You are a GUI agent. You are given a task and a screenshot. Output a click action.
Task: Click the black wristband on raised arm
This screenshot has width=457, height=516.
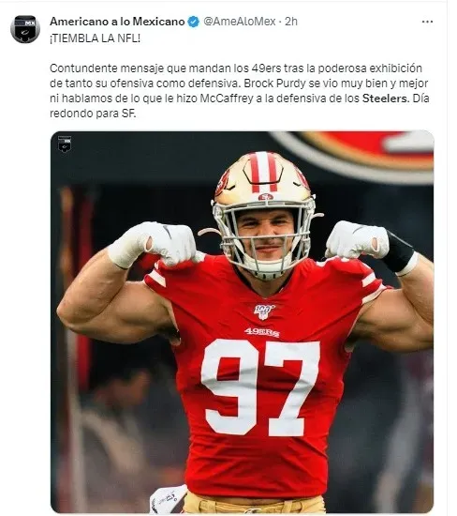[x=399, y=252]
